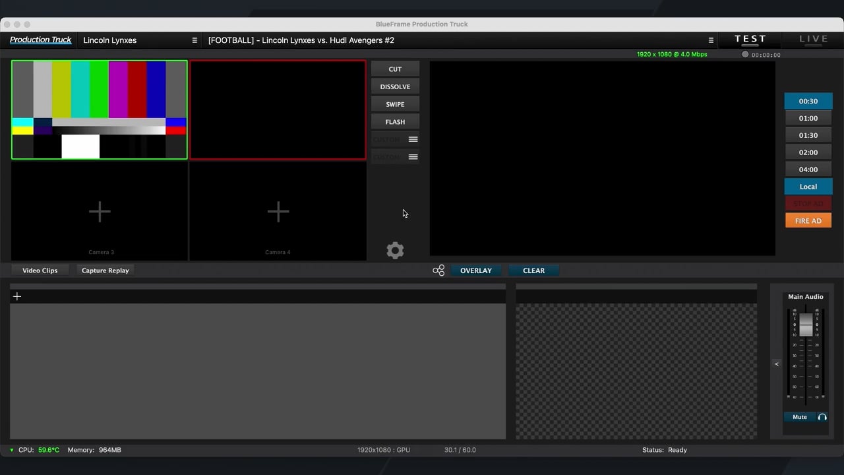The height and width of the screenshot is (475, 844).
Task: Click the Memory 964MB readout
Action: tap(94, 450)
